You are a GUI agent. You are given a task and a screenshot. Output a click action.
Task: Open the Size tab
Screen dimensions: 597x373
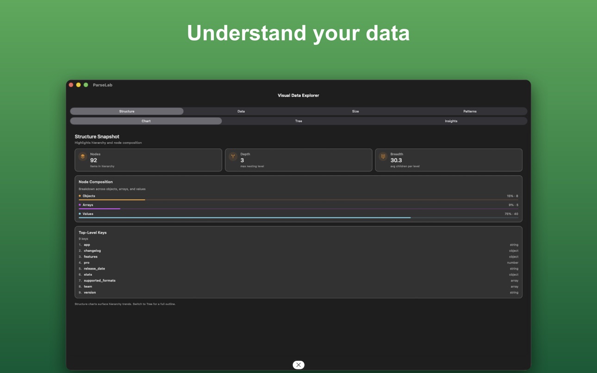pyautogui.click(x=355, y=112)
